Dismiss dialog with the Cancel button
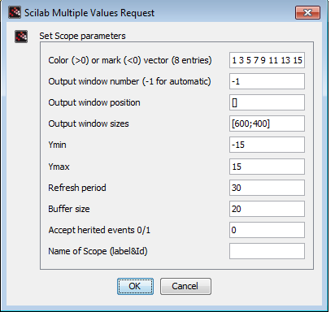Image resolution: width=335 pixels, height=312 pixels. pos(185,286)
